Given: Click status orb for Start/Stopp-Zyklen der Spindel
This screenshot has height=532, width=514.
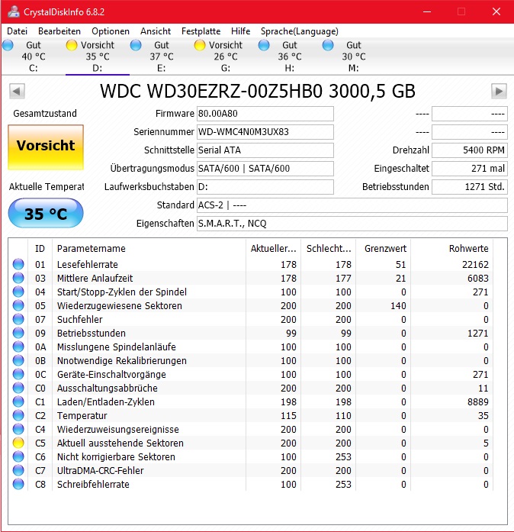Looking at the screenshot, I should tap(18, 292).
